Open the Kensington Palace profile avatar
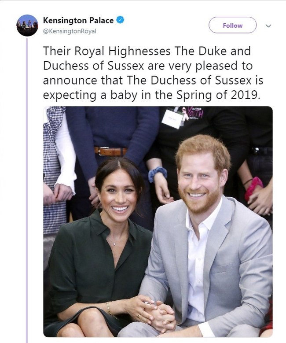This screenshot has height=343, width=286. (x=27, y=26)
